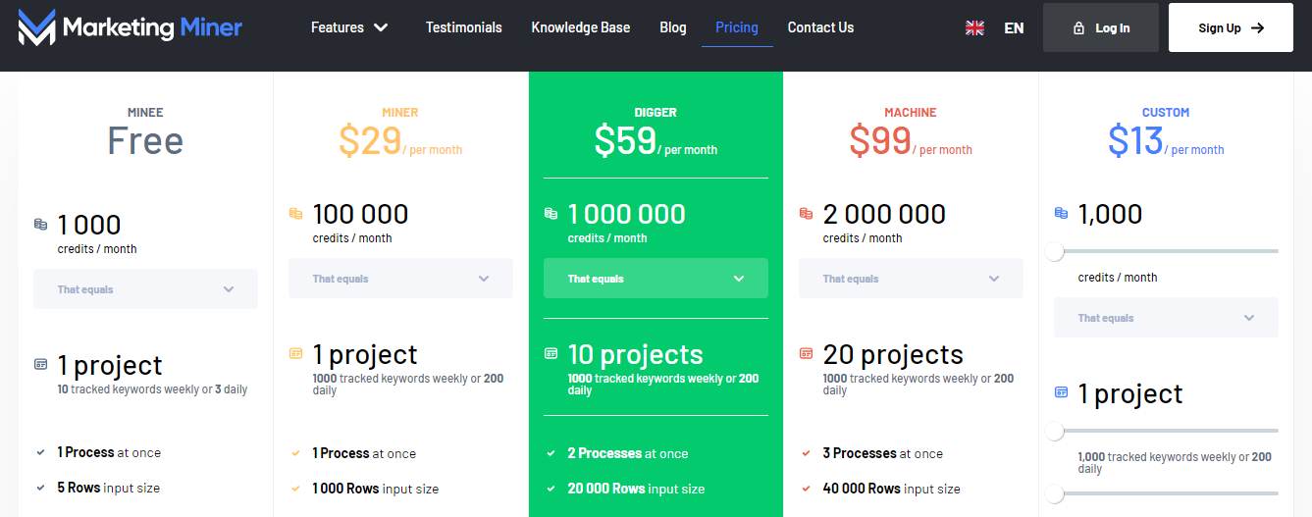Click checkmark beside 5 Rows input size
1312x517 pixels.
(x=40, y=488)
